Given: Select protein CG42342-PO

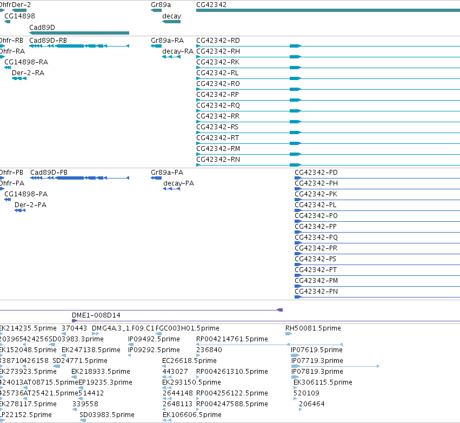Looking at the screenshot, I should pyautogui.click(x=316, y=216).
